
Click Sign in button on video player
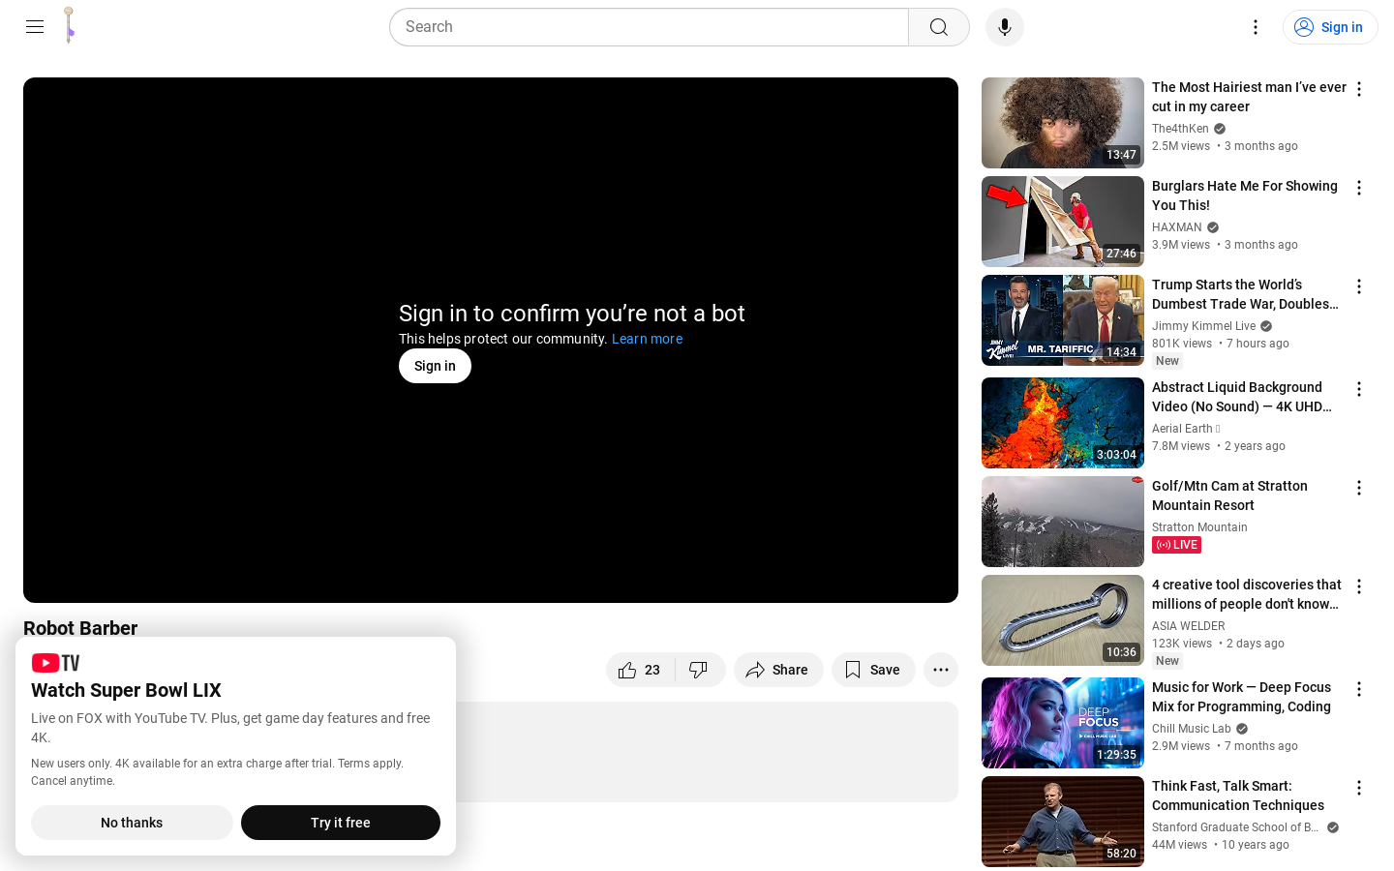(x=435, y=366)
